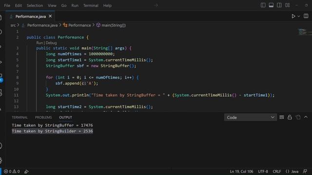This screenshot has height=175, width=312.
Task: Run Java with the play button
Action: (x=293, y=16)
